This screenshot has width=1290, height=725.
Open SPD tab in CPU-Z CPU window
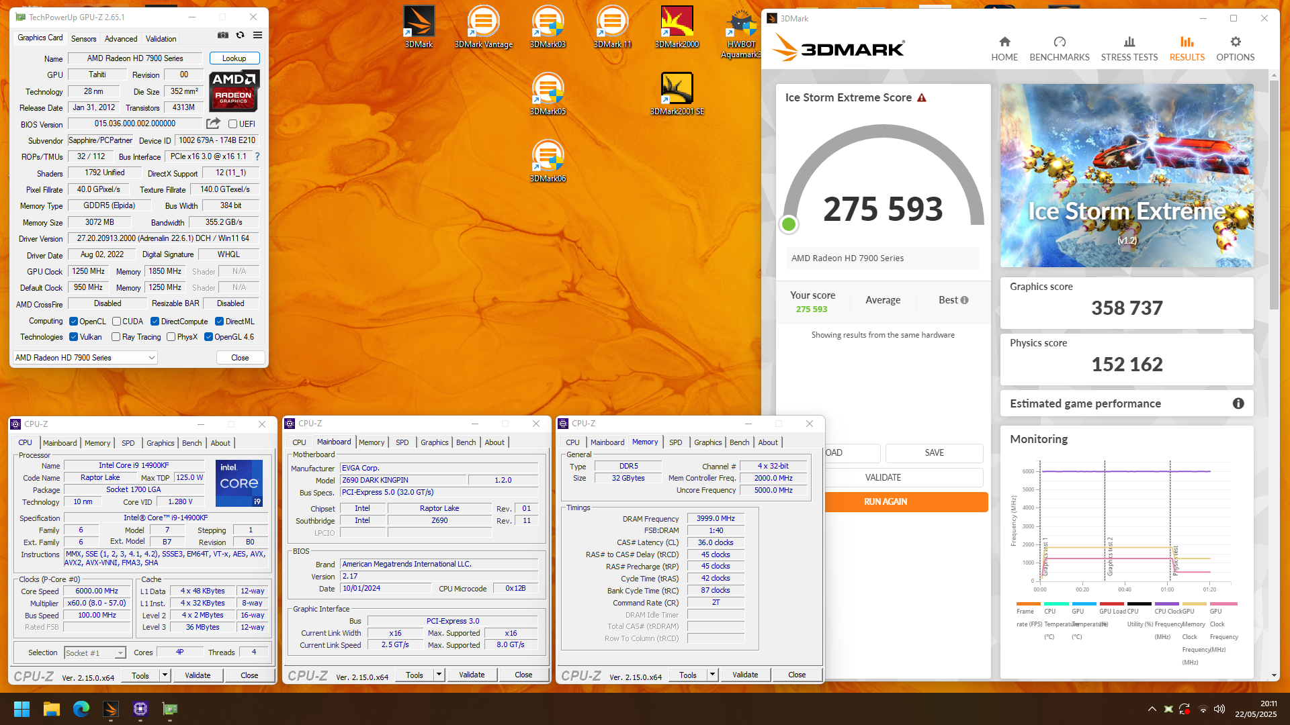tap(128, 443)
